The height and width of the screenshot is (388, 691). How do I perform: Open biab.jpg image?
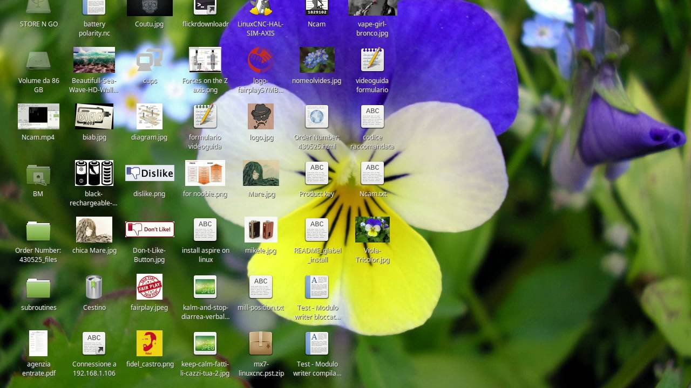[94, 116]
